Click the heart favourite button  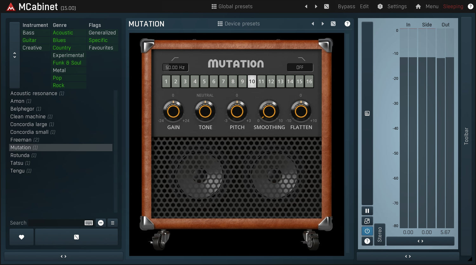point(22,237)
